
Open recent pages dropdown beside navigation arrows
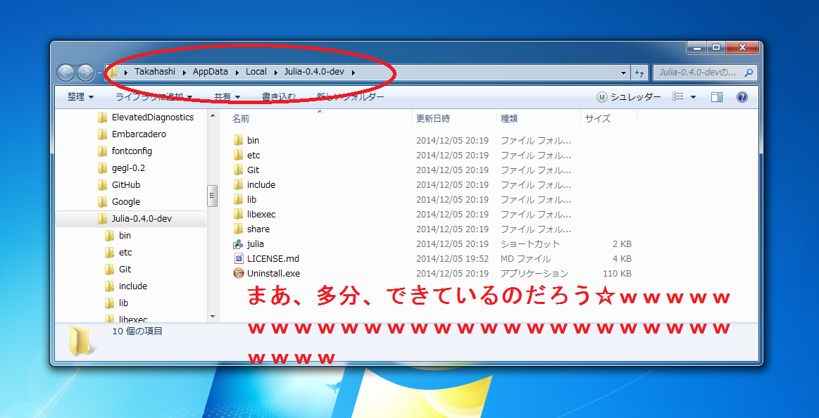[x=99, y=73]
